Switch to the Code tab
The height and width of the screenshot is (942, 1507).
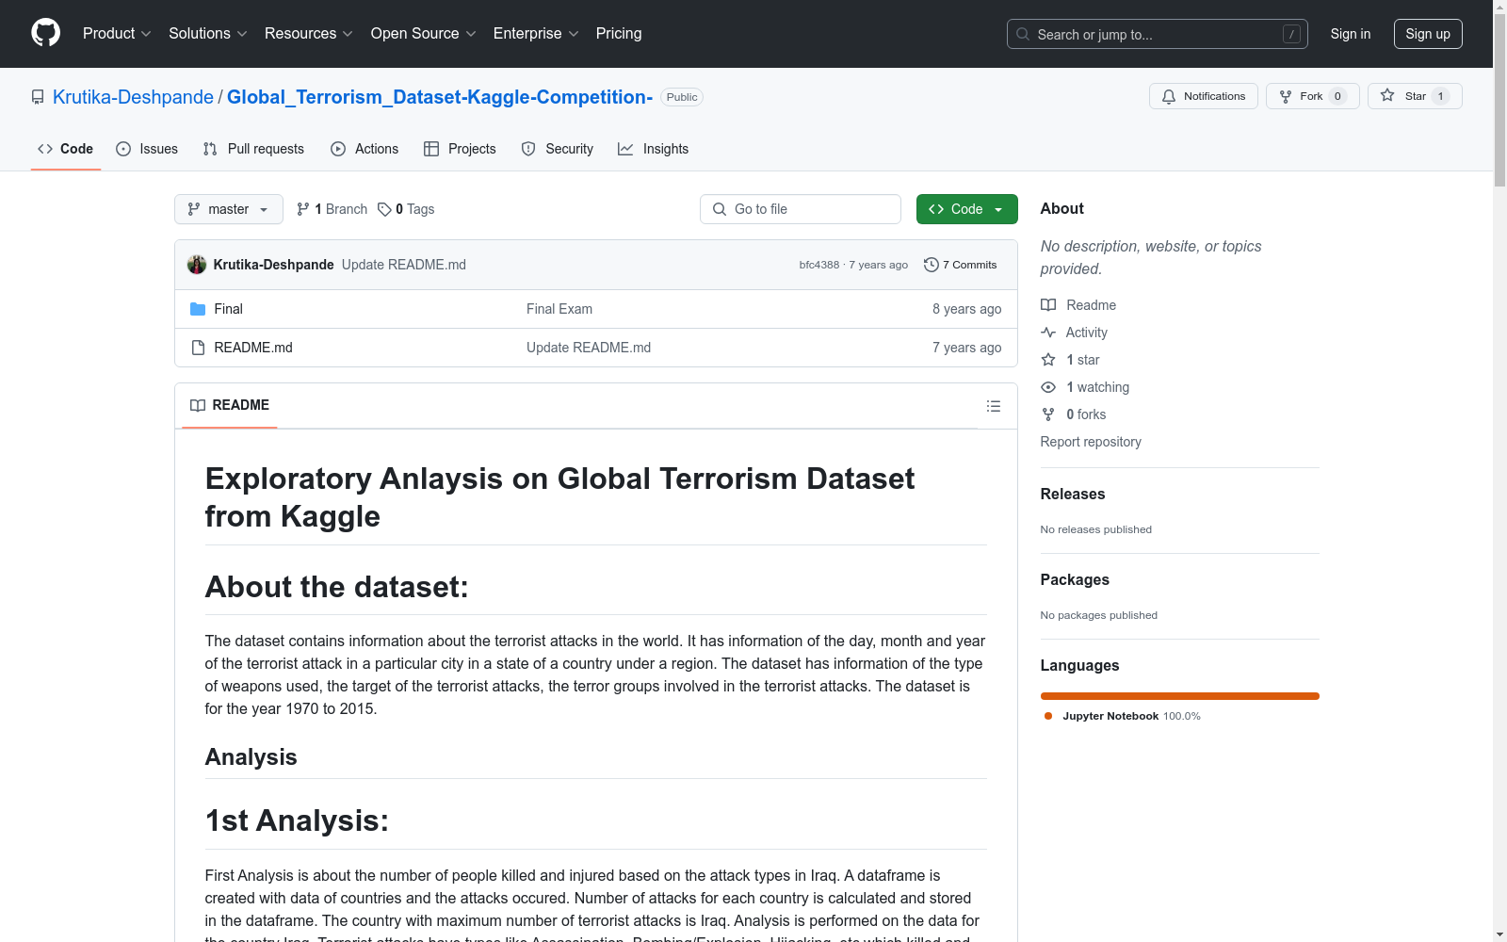coord(65,149)
